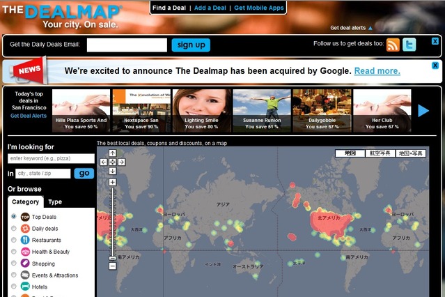Click The Dealmap logo
Image resolution: width=445 pixels, height=297 pixels.
click(x=62, y=16)
